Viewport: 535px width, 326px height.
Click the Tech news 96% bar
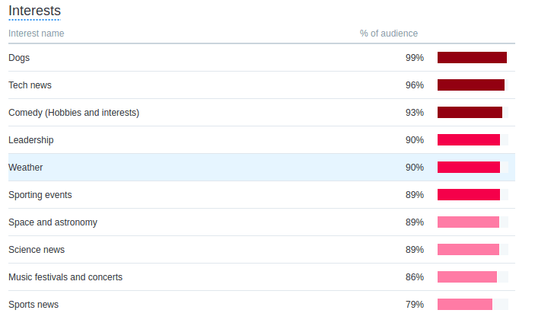471,85
